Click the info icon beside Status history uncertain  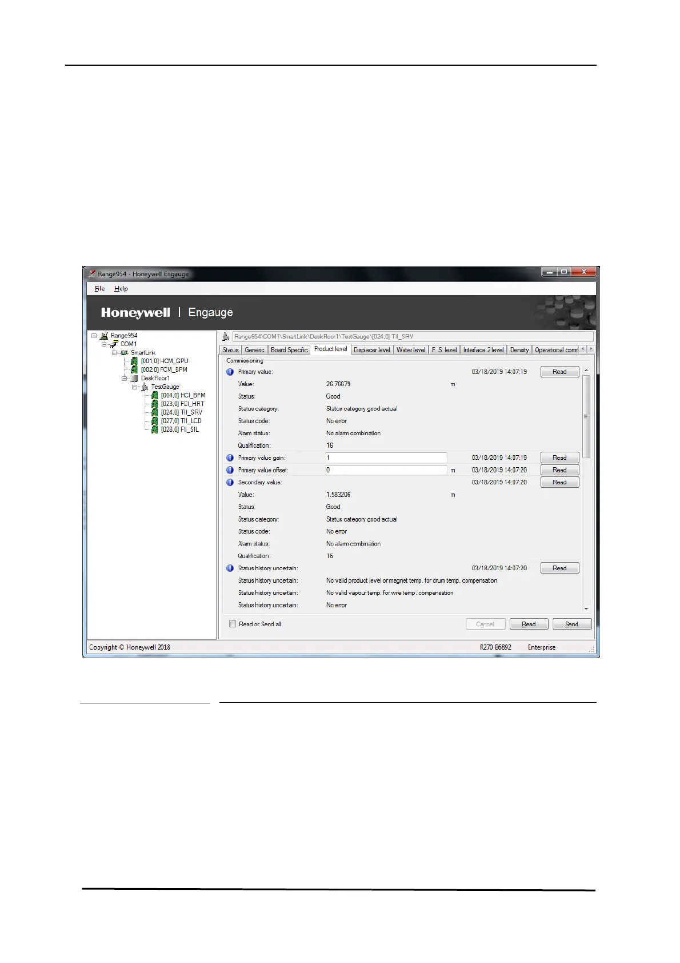click(x=230, y=568)
